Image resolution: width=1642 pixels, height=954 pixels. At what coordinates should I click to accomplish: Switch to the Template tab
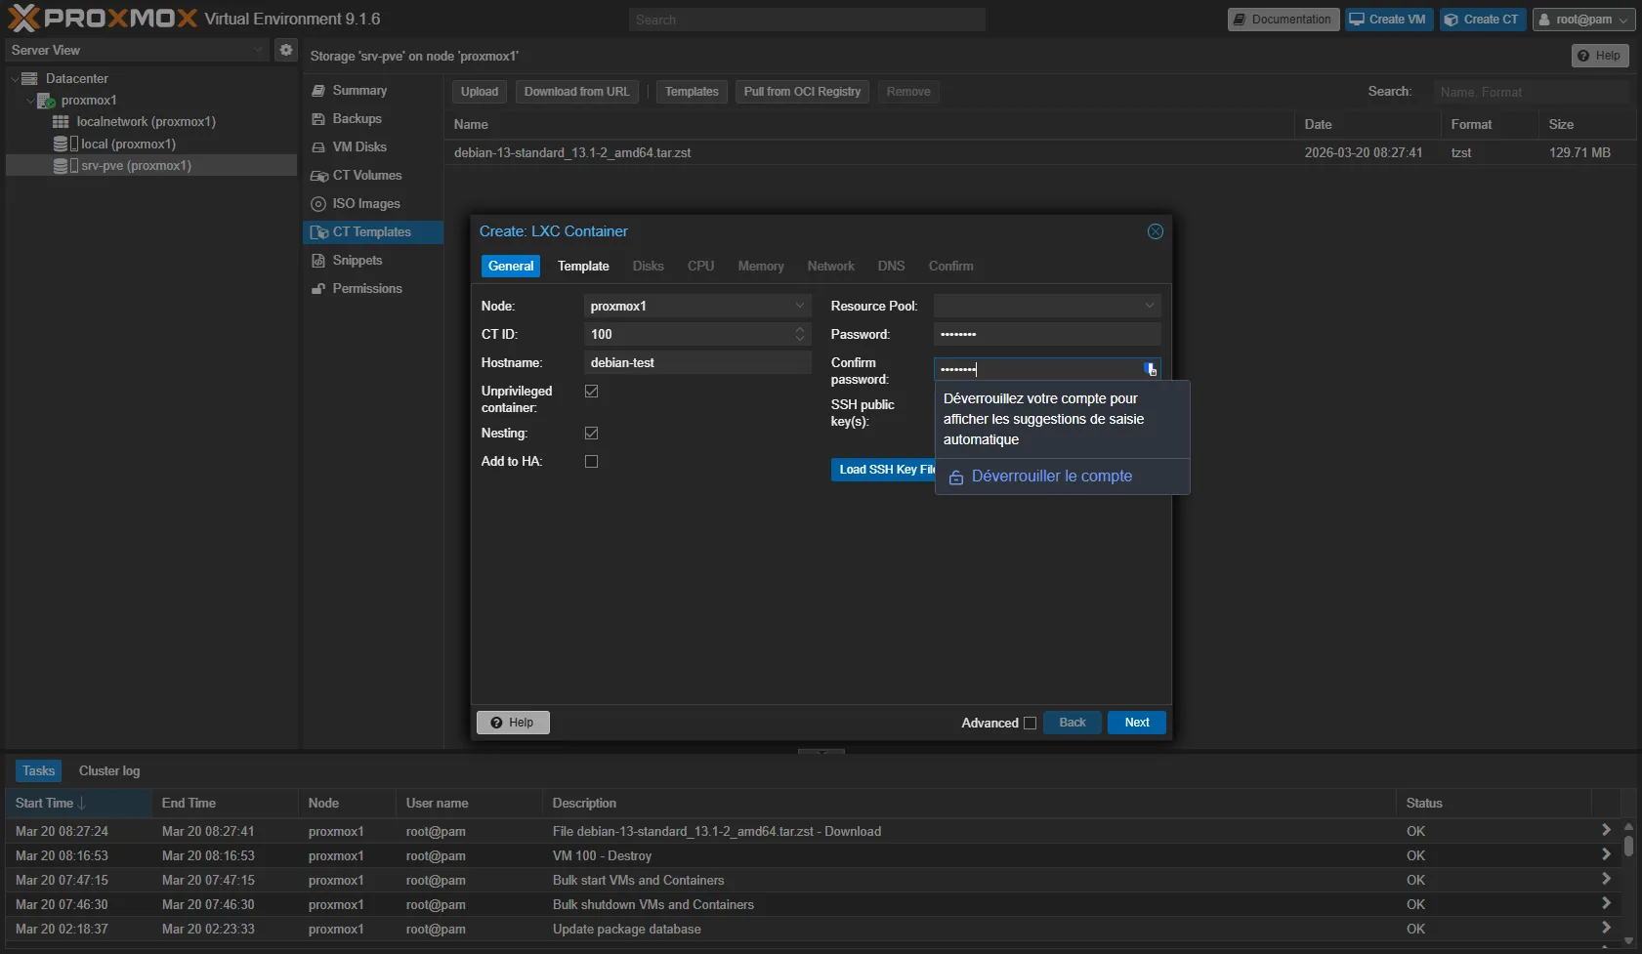[583, 267]
